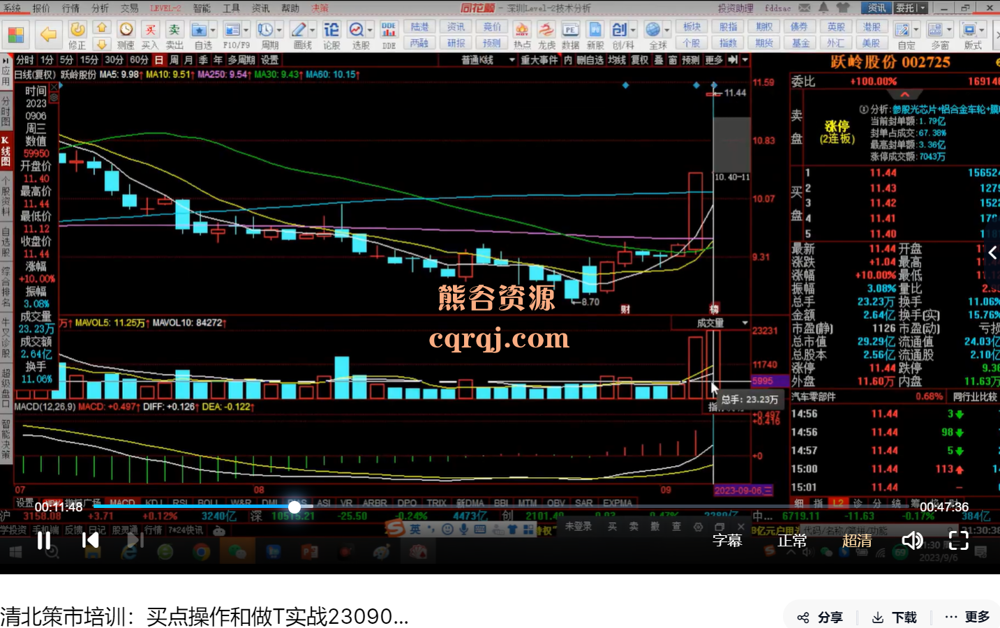
Task: Open the 系统 menu
Action: [x=13, y=8]
